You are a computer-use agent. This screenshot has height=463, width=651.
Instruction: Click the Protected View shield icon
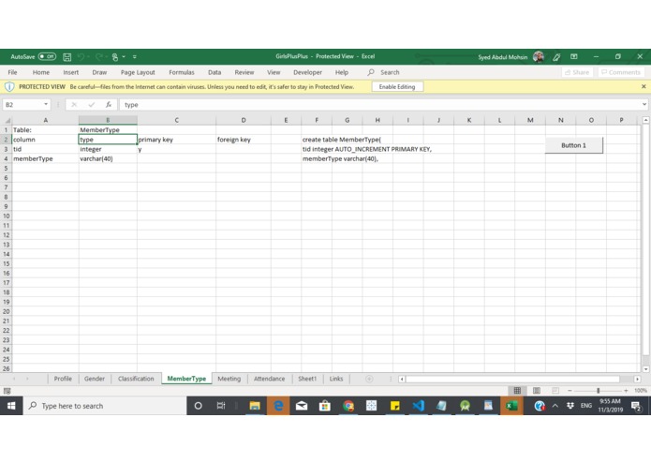pos(9,87)
